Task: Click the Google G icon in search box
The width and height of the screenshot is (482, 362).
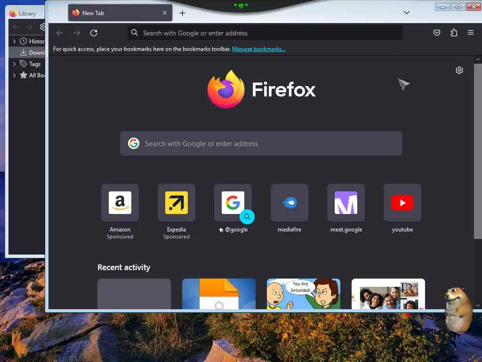Action: [x=134, y=143]
